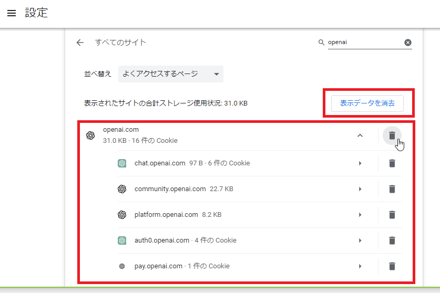This screenshot has height=293, width=440.
Task: Open the 並べ替え sort dropdown
Action: [170, 74]
